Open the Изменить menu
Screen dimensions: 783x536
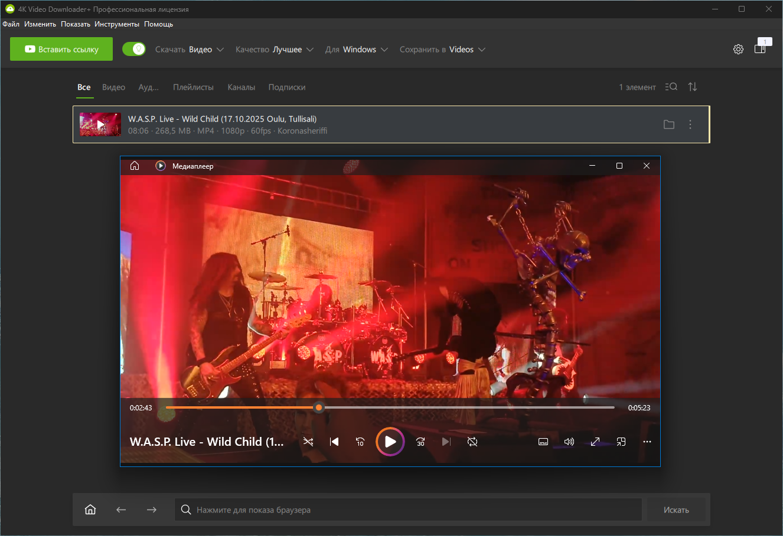coord(40,24)
